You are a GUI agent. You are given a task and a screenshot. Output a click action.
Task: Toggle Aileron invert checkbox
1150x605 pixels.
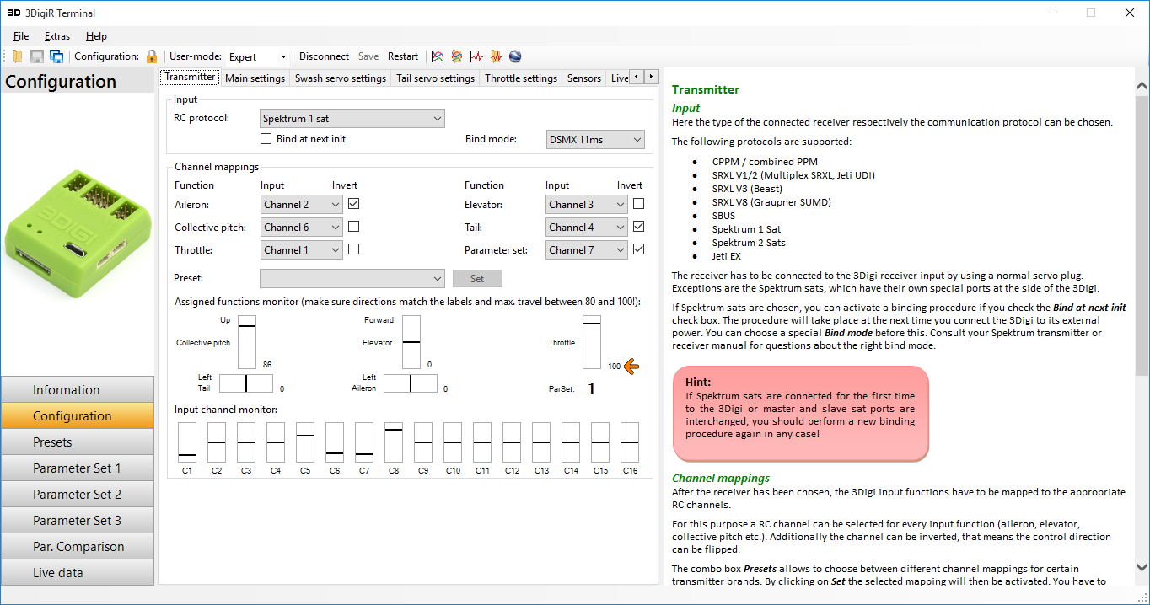(x=354, y=203)
